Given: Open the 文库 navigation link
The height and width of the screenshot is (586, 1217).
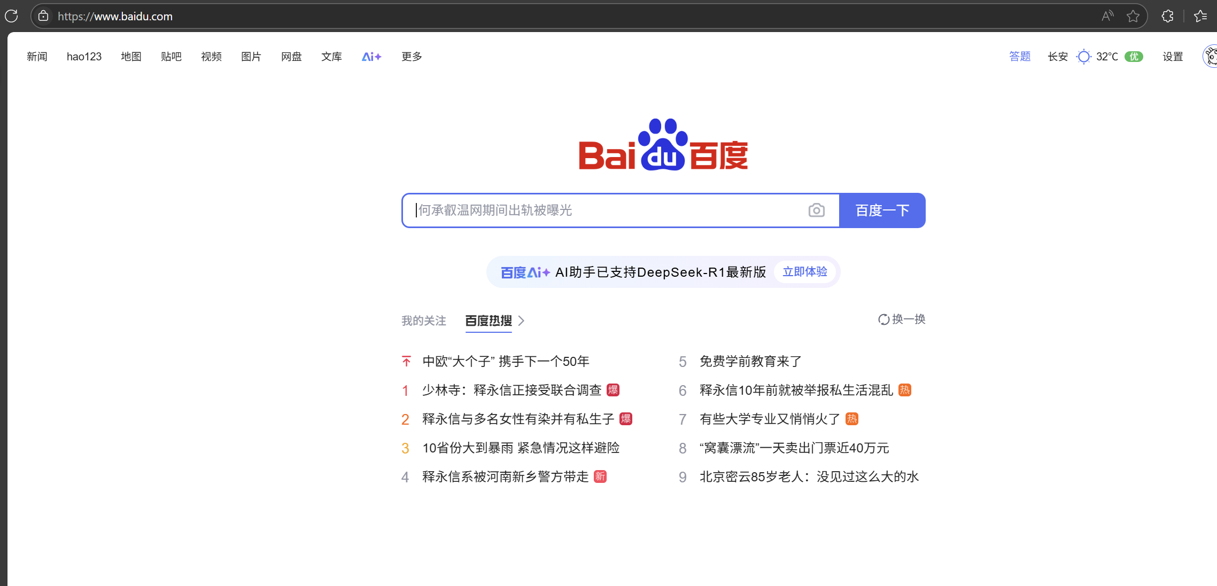Looking at the screenshot, I should 331,57.
